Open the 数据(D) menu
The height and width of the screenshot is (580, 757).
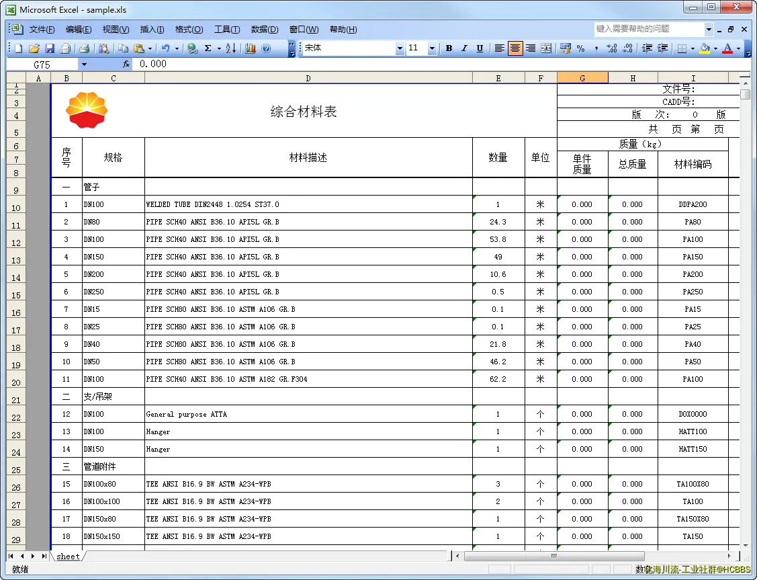tap(265, 30)
